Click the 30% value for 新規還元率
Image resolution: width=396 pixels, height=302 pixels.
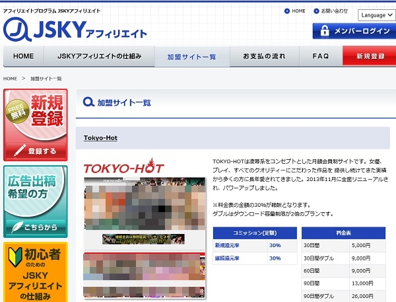tap(275, 245)
